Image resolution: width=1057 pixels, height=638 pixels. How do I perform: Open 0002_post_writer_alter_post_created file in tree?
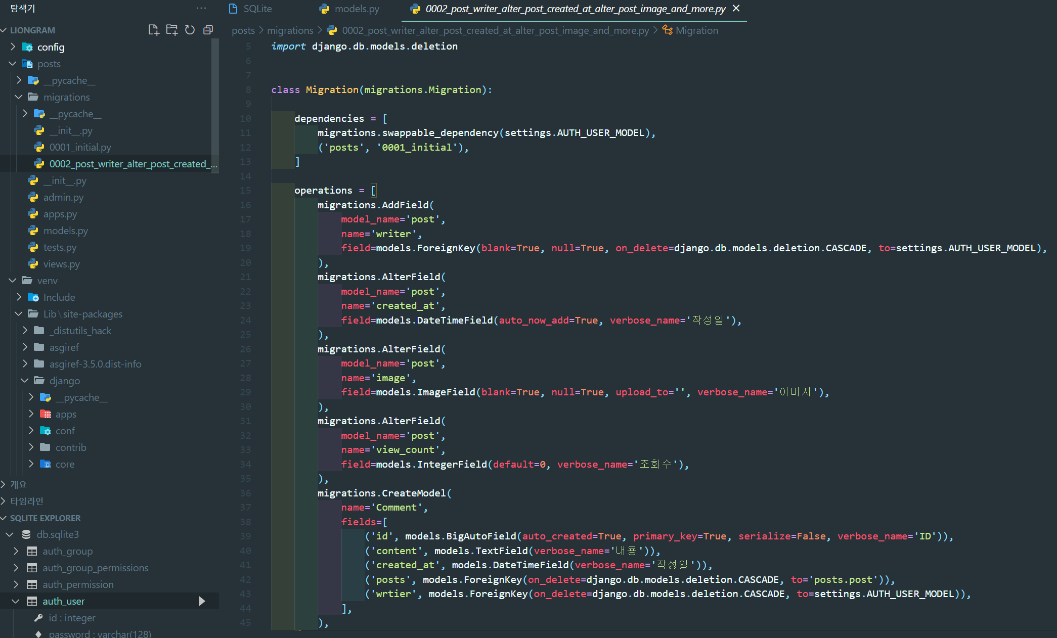[x=133, y=164]
